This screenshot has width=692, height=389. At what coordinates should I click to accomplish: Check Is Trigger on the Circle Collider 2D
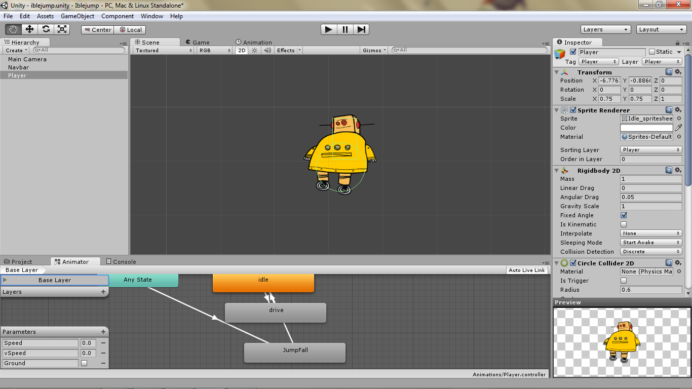click(x=624, y=281)
